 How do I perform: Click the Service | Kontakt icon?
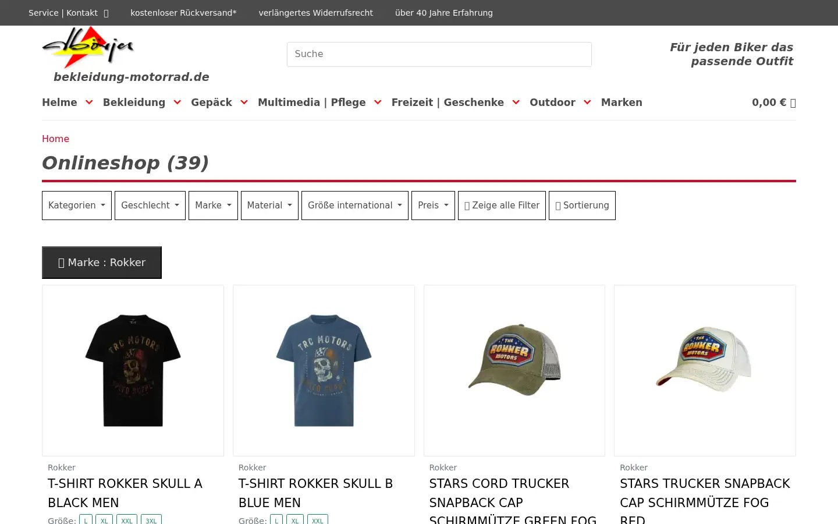106,13
